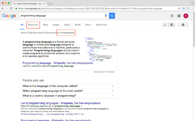The width and height of the screenshot is (195, 121).
Task: Click the page vertical scrollbar
Action: click(x=194, y=29)
